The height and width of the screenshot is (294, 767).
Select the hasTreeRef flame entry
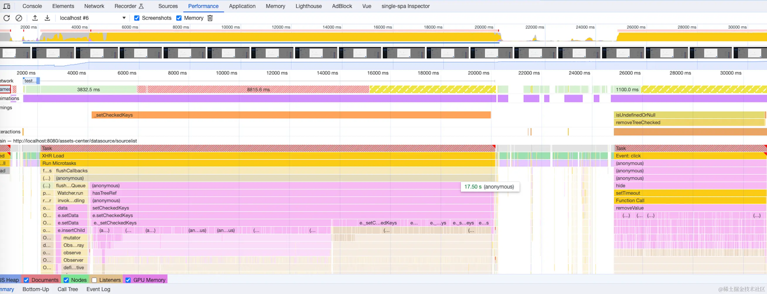point(292,193)
